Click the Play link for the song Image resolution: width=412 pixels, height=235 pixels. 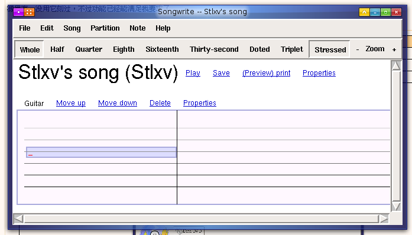click(193, 73)
